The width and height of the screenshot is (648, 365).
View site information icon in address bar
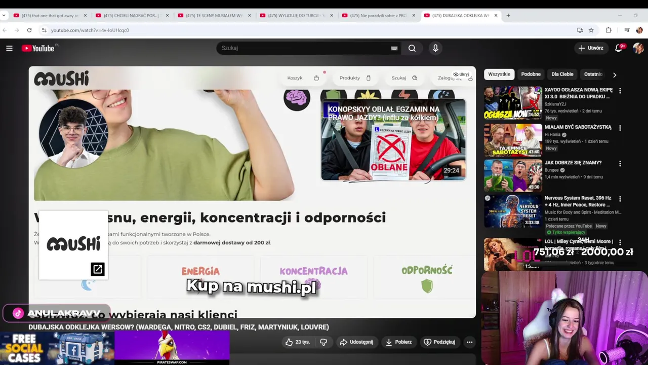(44, 30)
